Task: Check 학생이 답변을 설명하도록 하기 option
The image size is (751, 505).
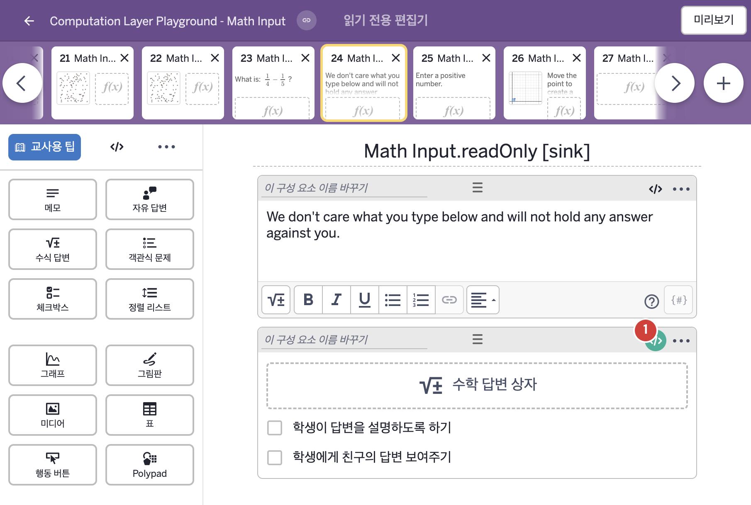Action: tap(275, 427)
